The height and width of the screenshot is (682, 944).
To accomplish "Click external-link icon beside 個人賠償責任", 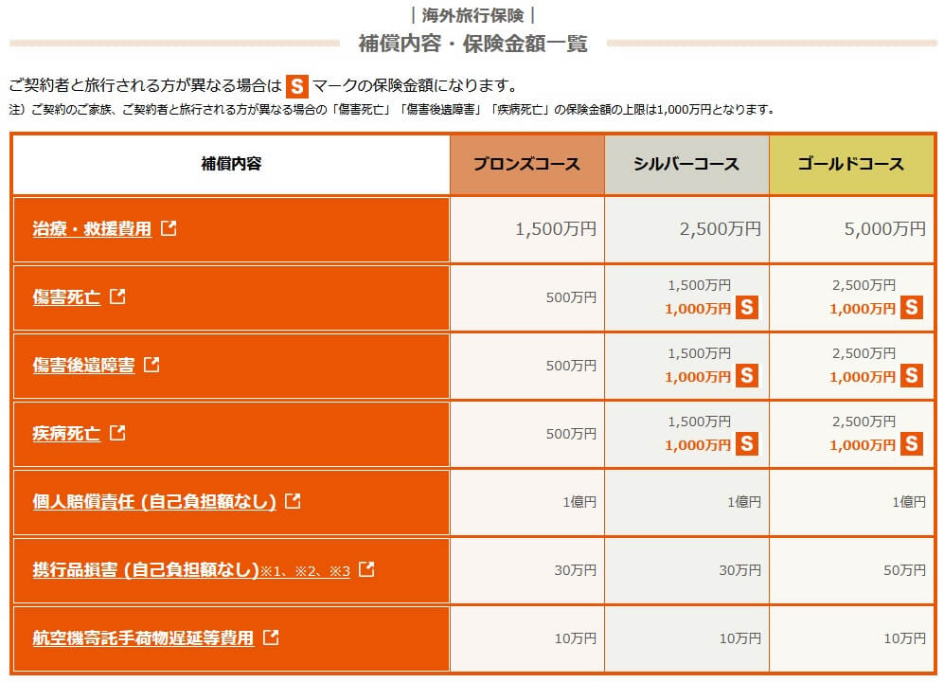I will pyautogui.click(x=293, y=501).
